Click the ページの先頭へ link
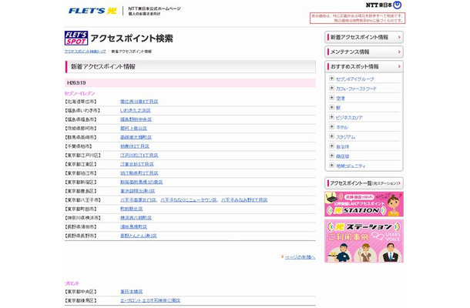 300,257
